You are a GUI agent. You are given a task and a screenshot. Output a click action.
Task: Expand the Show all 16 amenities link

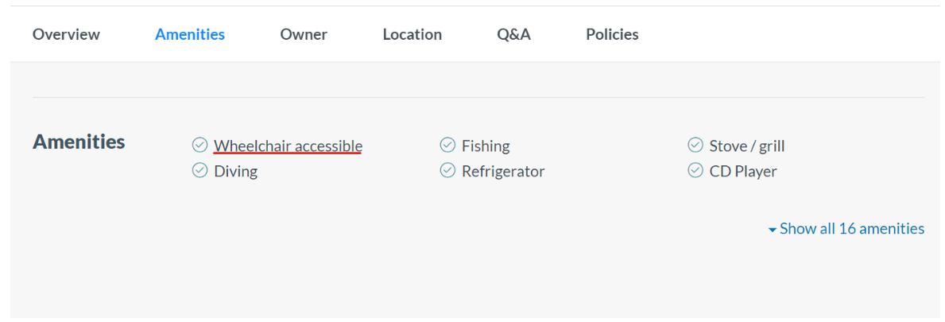tap(852, 229)
